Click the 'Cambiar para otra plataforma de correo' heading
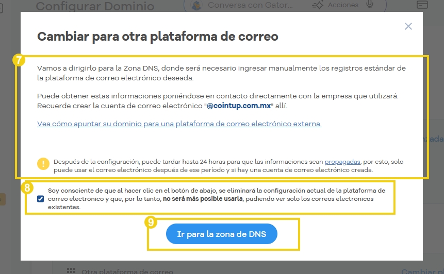 coord(158,37)
